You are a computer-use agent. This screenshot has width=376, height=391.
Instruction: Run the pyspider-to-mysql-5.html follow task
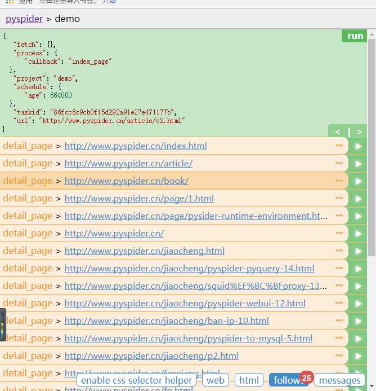358,338
